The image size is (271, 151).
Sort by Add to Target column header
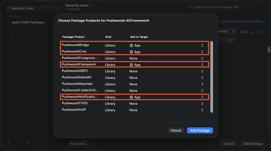click(x=139, y=37)
